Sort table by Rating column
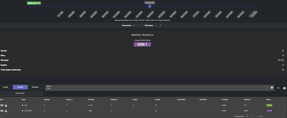This screenshot has height=118, width=287. tap(268, 100)
